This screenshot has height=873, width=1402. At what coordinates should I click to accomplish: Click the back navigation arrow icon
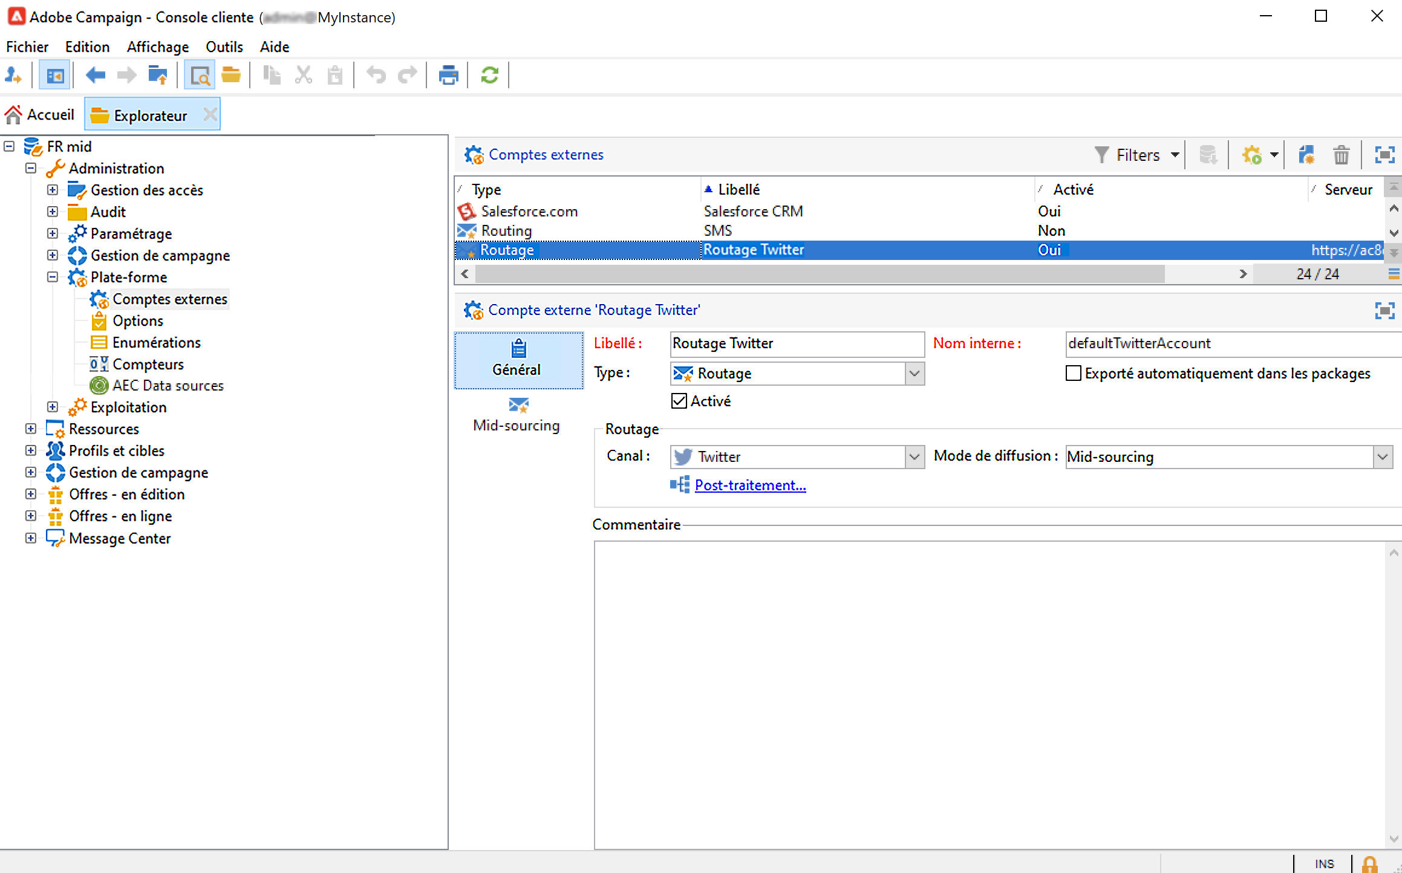click(95, 76)
